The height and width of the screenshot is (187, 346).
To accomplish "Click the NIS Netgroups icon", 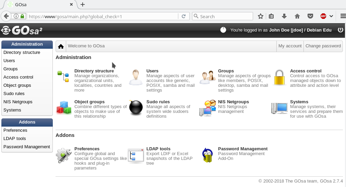I will click(207, 108).
